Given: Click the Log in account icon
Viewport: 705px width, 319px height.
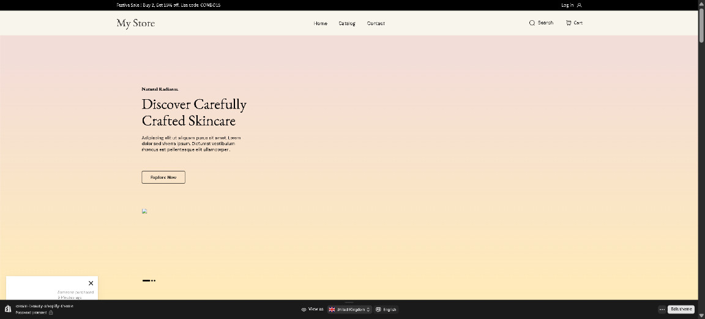Looking at the screenshot, I should [x=579, y=5].
